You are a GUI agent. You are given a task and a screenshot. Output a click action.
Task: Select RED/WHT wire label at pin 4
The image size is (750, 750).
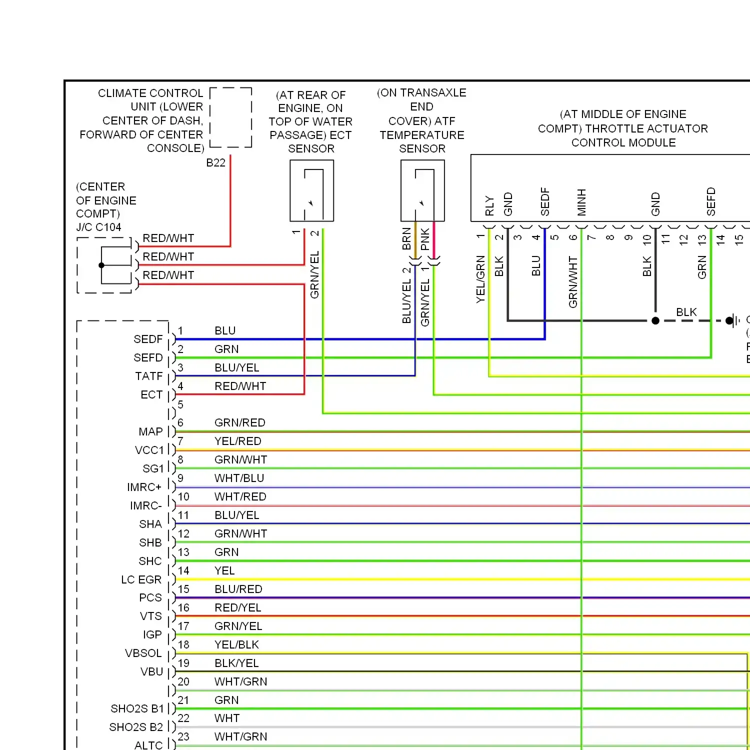point(240,386)
